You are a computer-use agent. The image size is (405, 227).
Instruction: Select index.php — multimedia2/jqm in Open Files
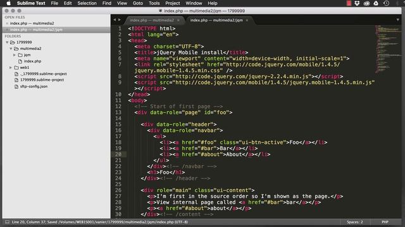point(36,30)
